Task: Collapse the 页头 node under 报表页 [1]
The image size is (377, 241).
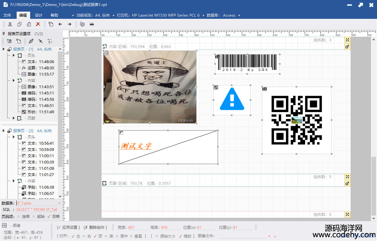Action: (14, 56)
